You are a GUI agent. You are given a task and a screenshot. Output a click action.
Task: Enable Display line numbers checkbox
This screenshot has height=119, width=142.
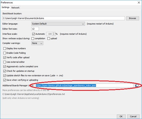(x=5, y=48)
